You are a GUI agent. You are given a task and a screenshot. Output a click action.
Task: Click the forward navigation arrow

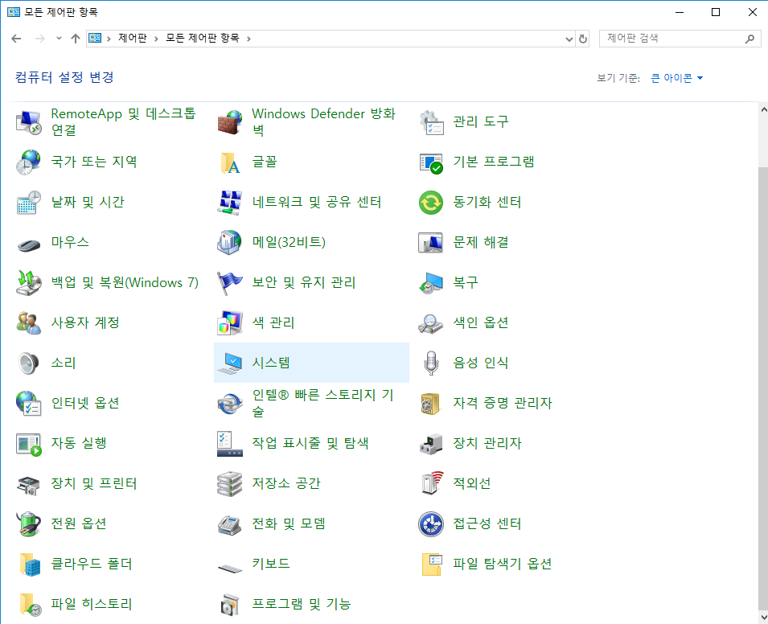(x=40, y=39)
